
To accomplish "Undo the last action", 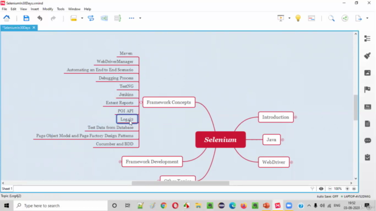I will [x=40, y=18].
